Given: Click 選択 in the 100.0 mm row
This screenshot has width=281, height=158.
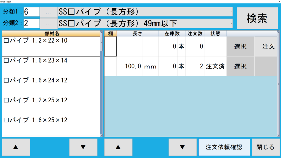Looking at the screenshot, I should (240, 66).
